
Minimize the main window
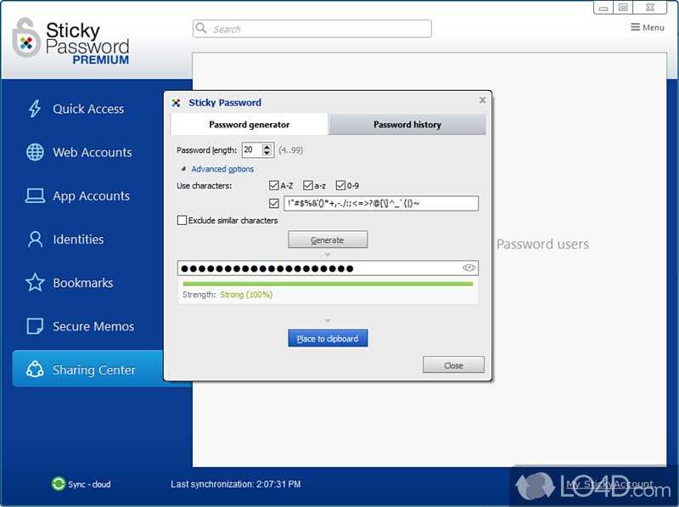pos(603,8)
